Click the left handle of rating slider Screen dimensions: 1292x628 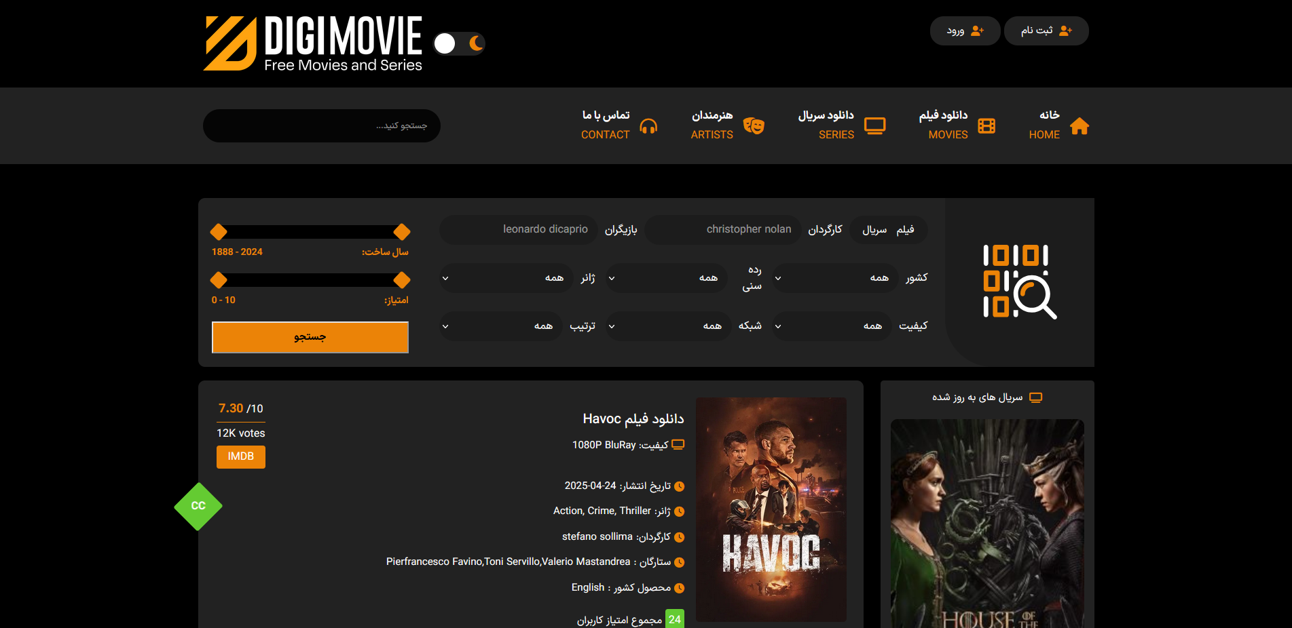(x=219, y=280)
